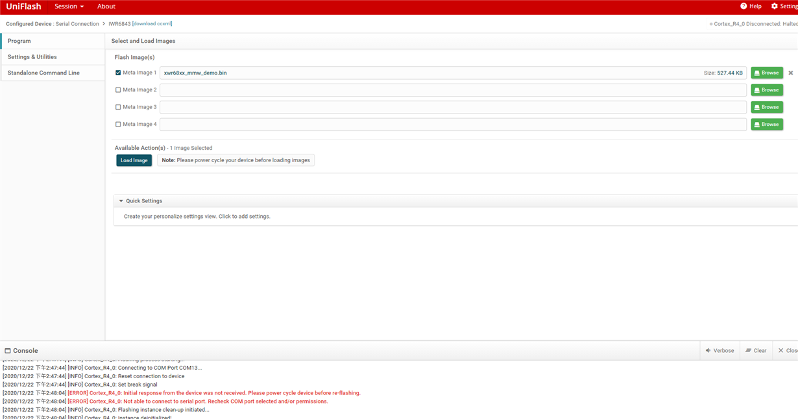
Task: Browse for Meta Image 4 file
Action: pyautogui.click(x=767, y=125)
